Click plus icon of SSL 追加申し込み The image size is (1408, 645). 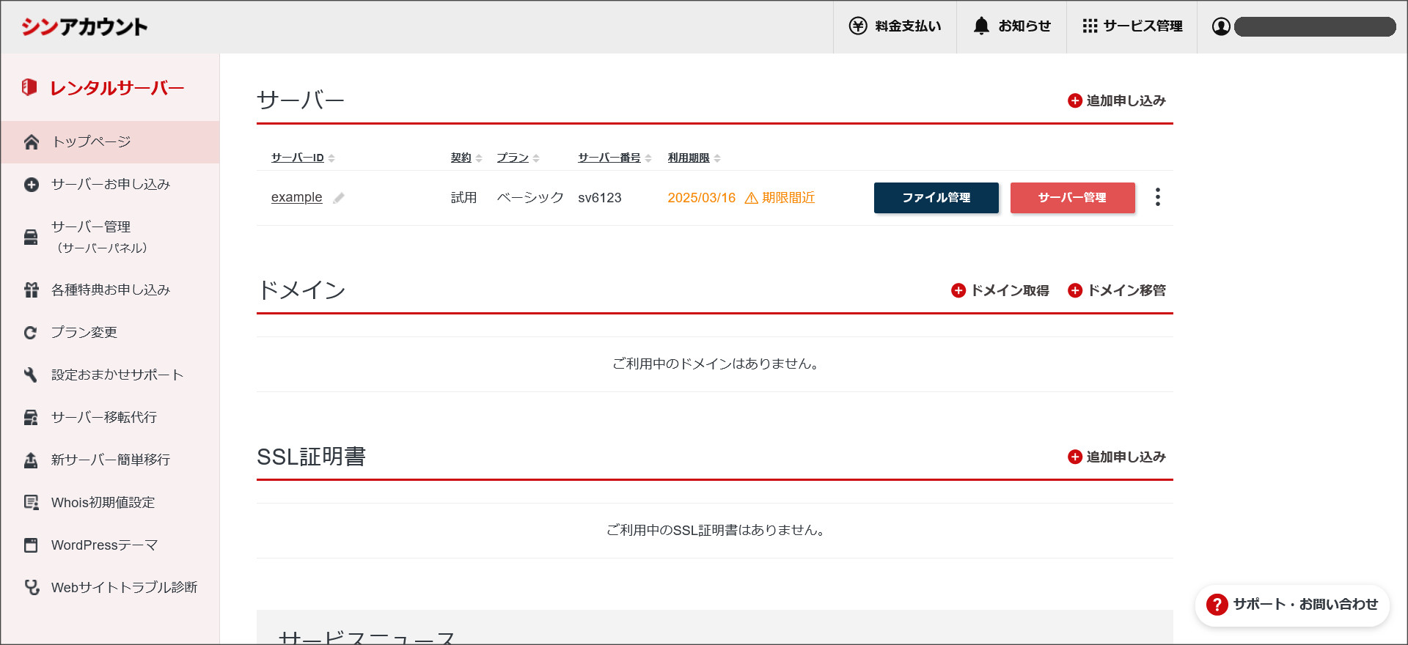pyautogui.click(x=1075, y=457)
